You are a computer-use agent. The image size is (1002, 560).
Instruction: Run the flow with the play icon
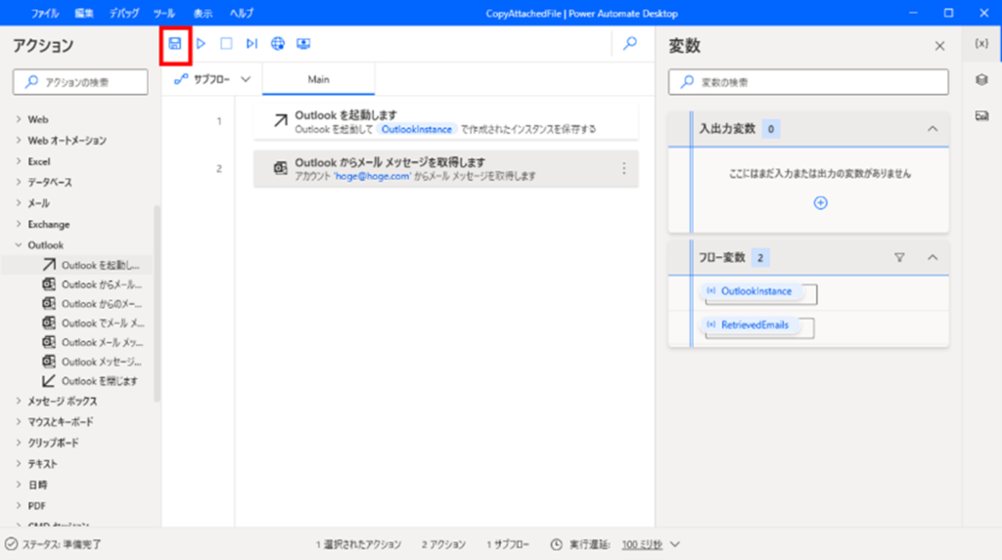(201, 43)
